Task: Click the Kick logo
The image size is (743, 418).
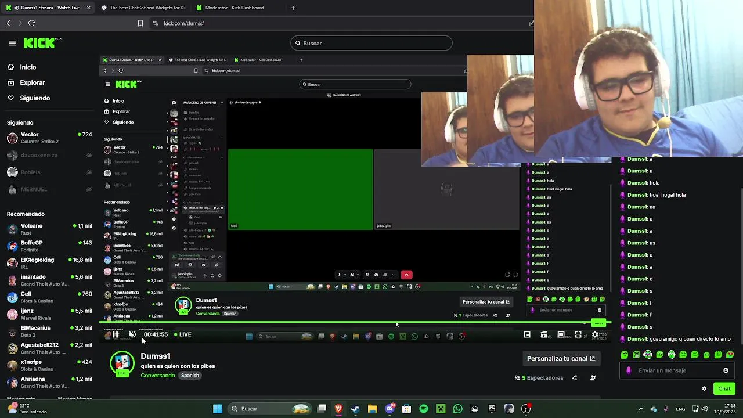Action: (x=42, y=43)
